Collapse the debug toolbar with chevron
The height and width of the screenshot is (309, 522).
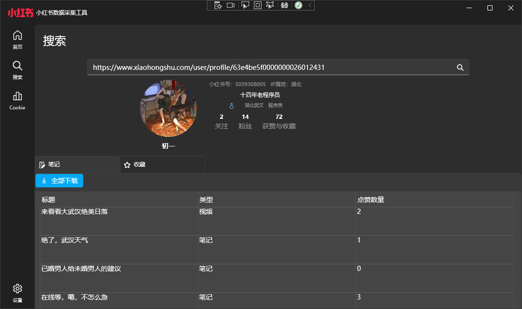click(310, 5)
